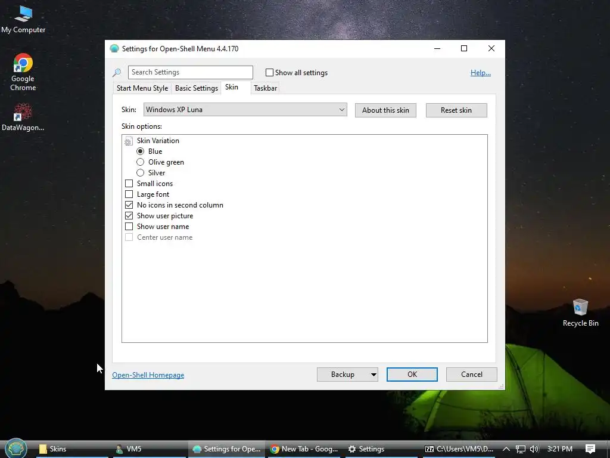Confirm with the OK button
This screenshot has width=610, height=458.
pyautogui.click(x=412, y=375)
